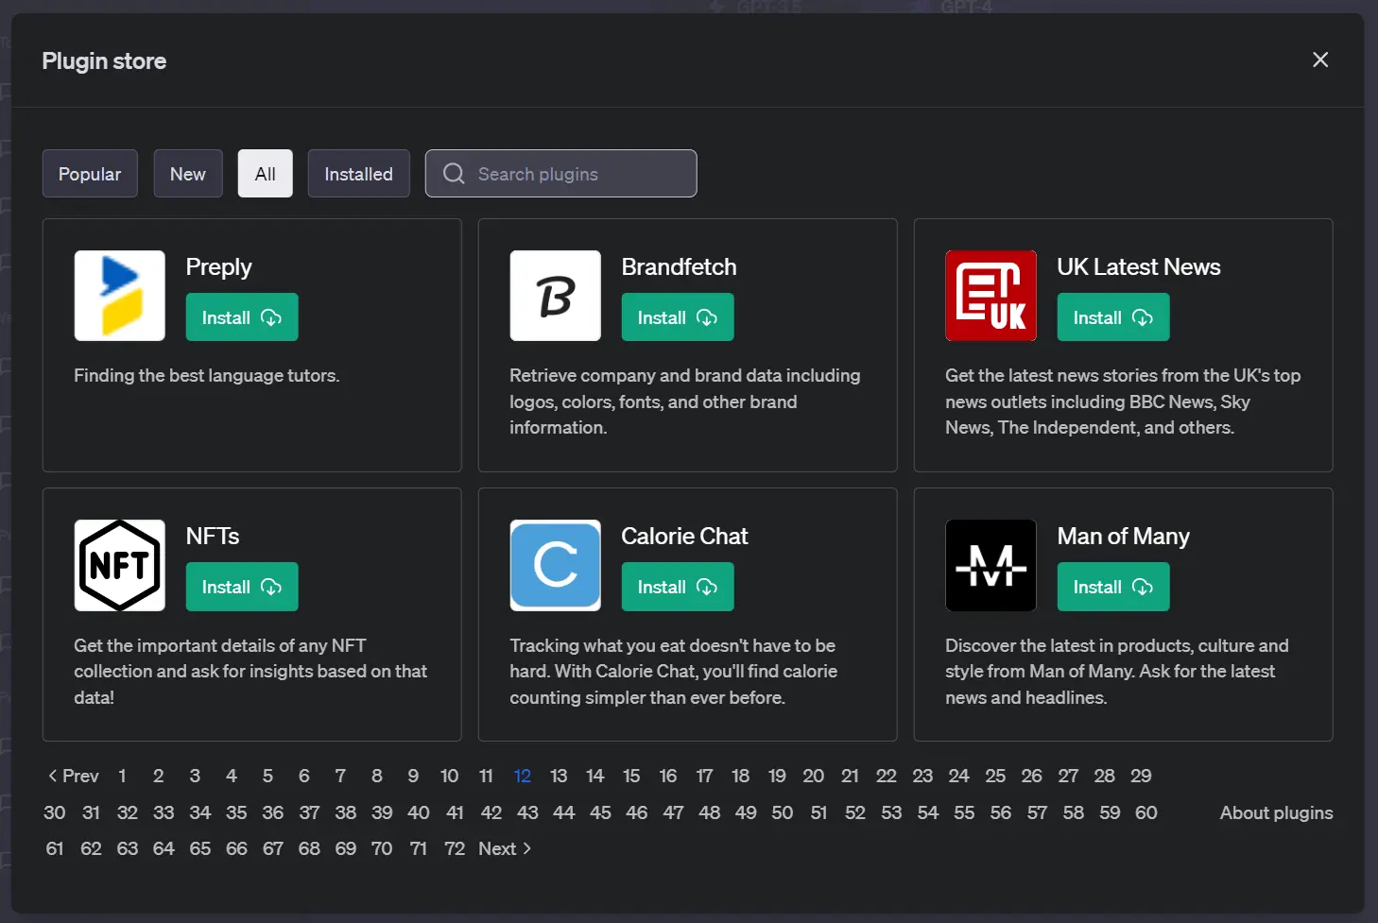Viewport: 1378px width, 923px height.
Task: Jump to page 1
Action: click(x=122, y=776)
